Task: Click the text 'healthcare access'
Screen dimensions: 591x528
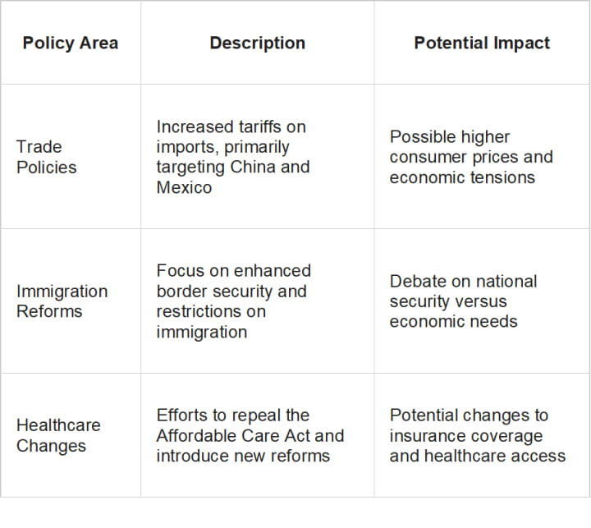Action: coord(495,456)
